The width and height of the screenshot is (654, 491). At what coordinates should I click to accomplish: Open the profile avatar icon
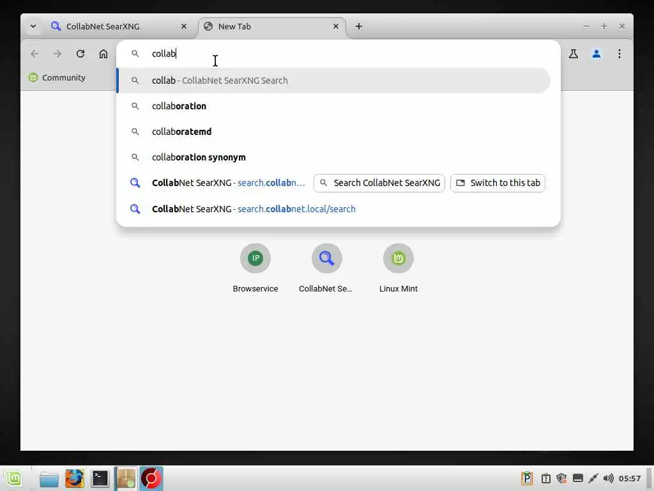tap(597, 54)
